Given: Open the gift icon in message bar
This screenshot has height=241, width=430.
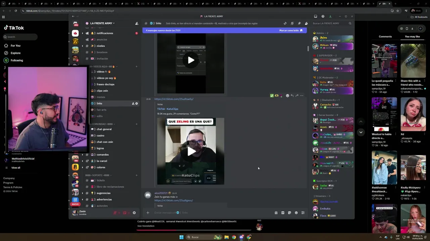Looking at the screenshot, I should pyautogui.click(x=276, y=213).
